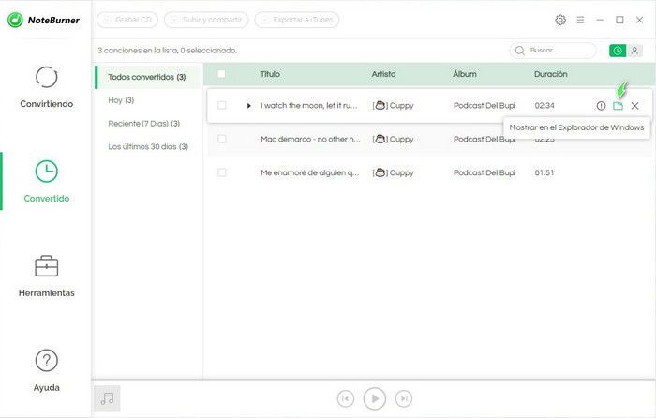
Task: Maximize the NoteBurner window
Action: pyautogui.click(x=619, y=20)
